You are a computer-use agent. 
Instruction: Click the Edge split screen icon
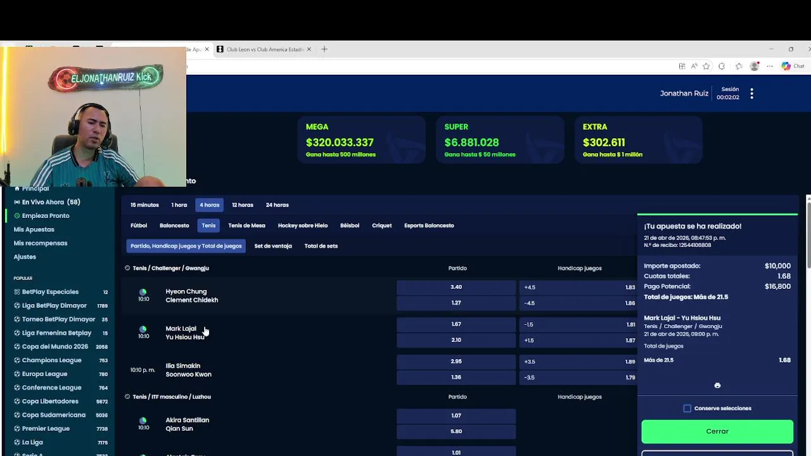coord(682,66)
